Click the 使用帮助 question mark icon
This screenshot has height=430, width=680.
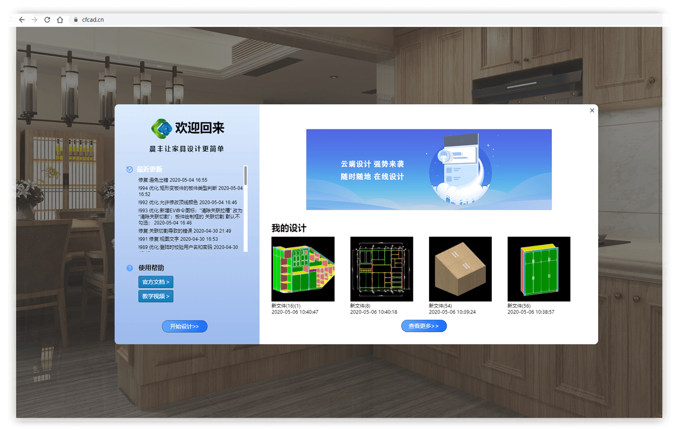click(x=130, y=268)
